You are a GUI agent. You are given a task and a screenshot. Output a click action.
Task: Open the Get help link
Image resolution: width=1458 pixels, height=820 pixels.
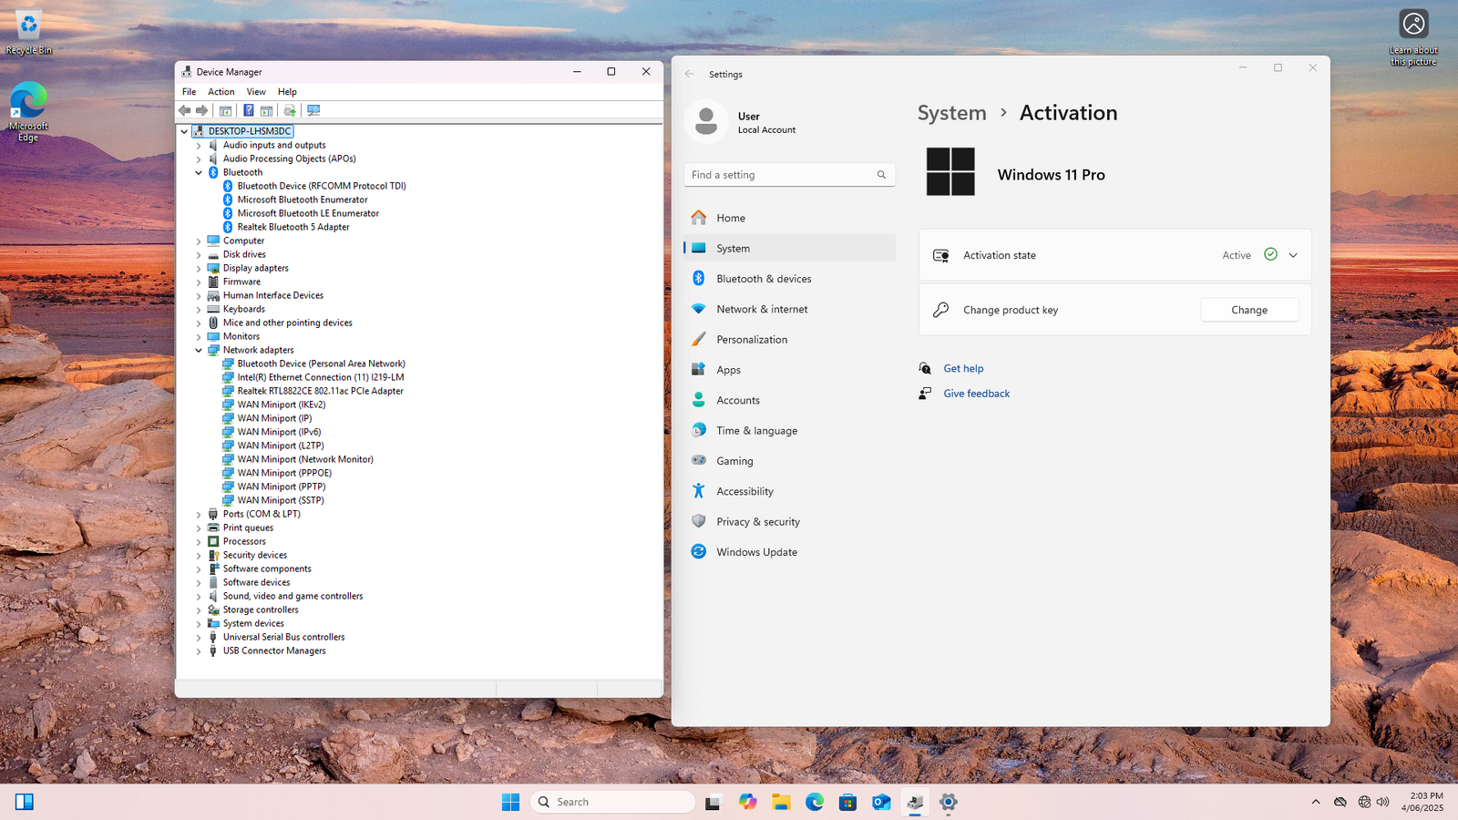pos(963,368)
